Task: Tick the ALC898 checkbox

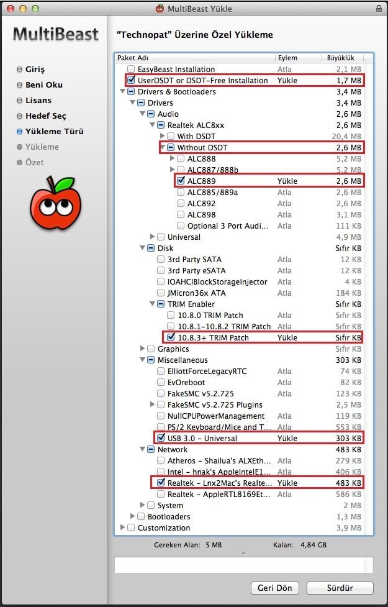Action: click(181, 214)
